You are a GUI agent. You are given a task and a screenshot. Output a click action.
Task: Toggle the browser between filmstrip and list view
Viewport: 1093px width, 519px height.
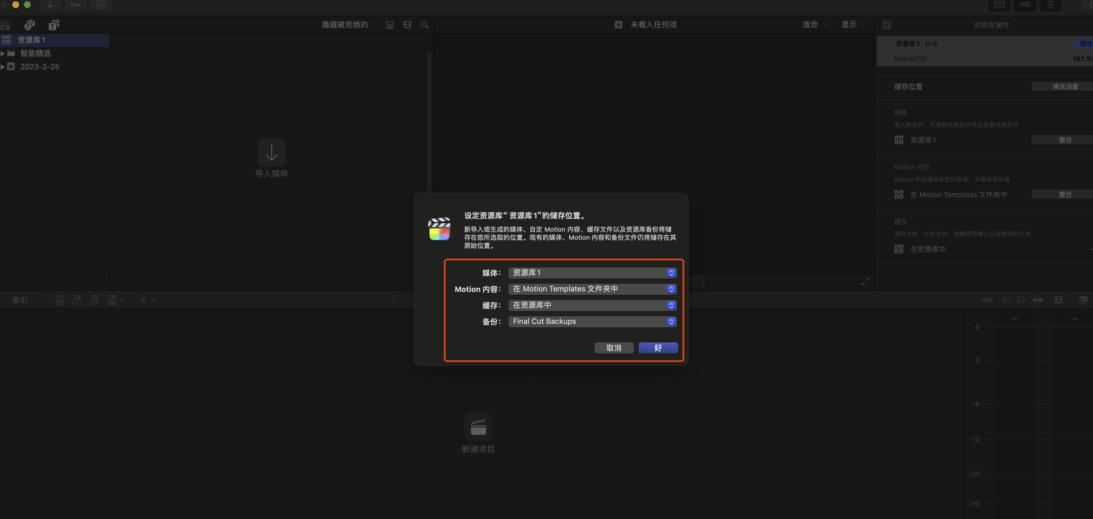pos(390,25)
